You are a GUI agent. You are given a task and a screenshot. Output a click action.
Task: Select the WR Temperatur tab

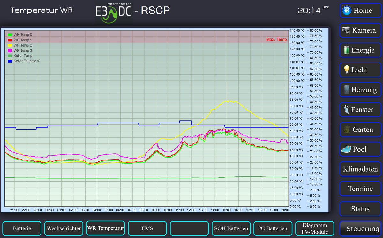pos(106,228)
